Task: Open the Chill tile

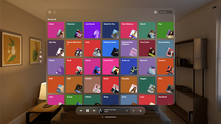Action: [x=56, y=85]
